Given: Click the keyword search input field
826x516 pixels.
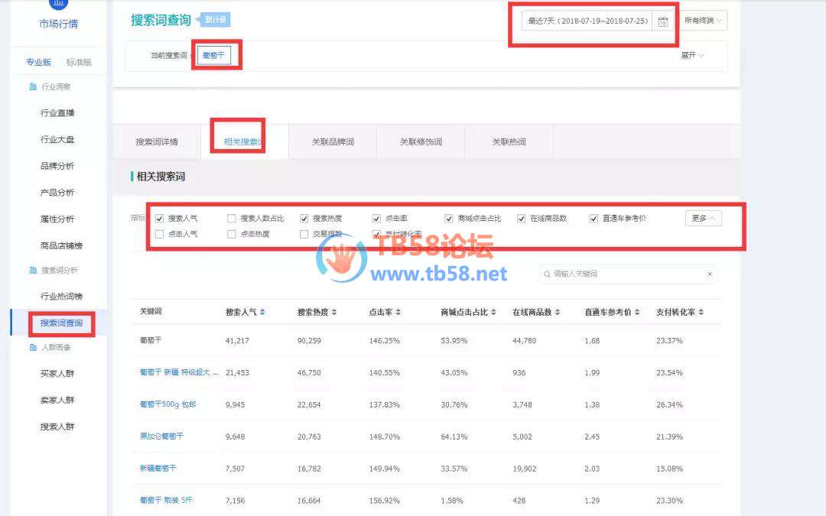Looking at the screenshot, I should (x=623, y=274).
